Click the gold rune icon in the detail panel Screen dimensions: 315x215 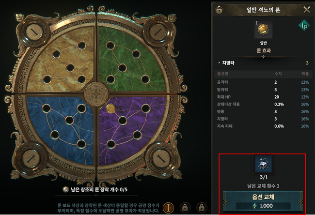263,30
